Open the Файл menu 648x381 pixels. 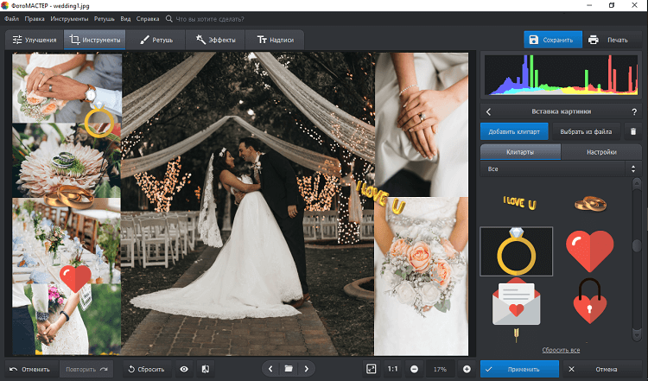(x=11, y=19)
